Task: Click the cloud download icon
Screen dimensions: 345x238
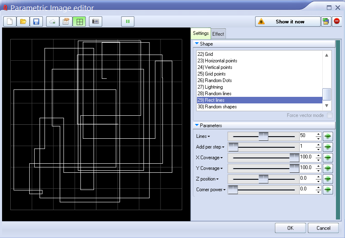Action: 52,21
